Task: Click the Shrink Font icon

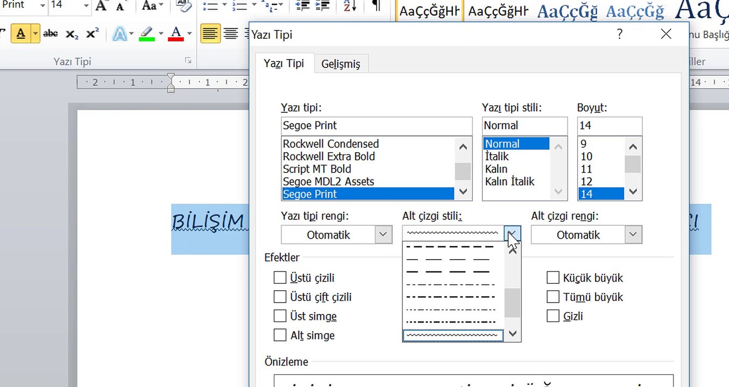Action: [121, 6]
